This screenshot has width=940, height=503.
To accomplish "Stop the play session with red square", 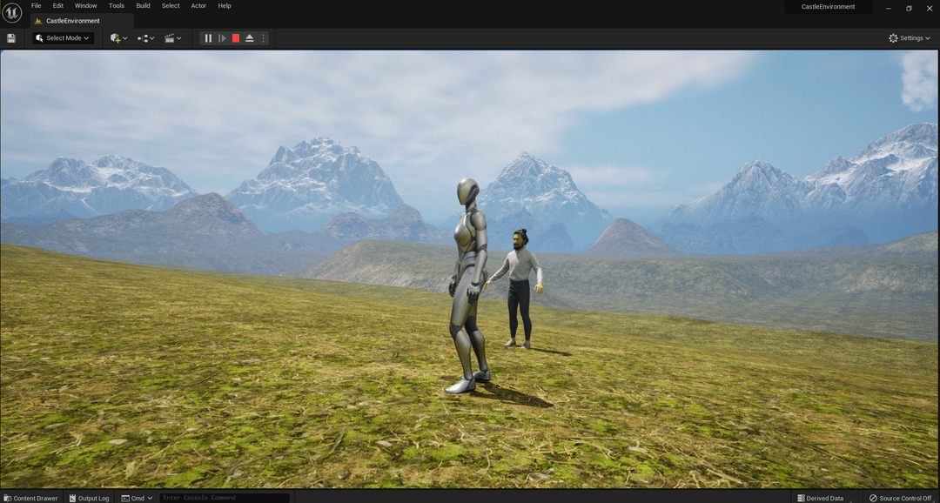I will click(236, 38).
